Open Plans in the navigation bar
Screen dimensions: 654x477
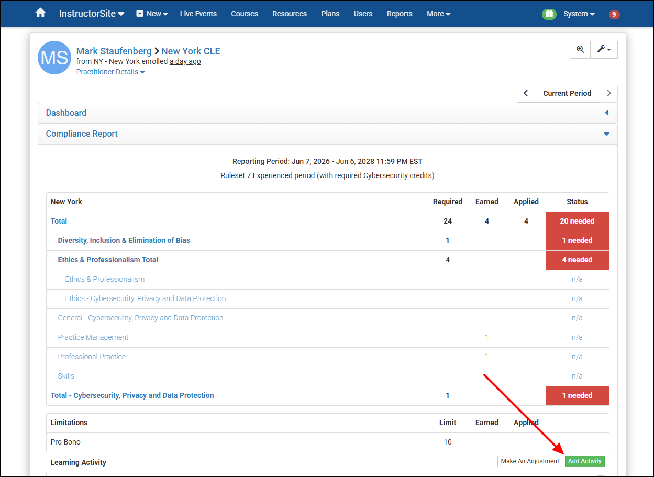(330, 14)
